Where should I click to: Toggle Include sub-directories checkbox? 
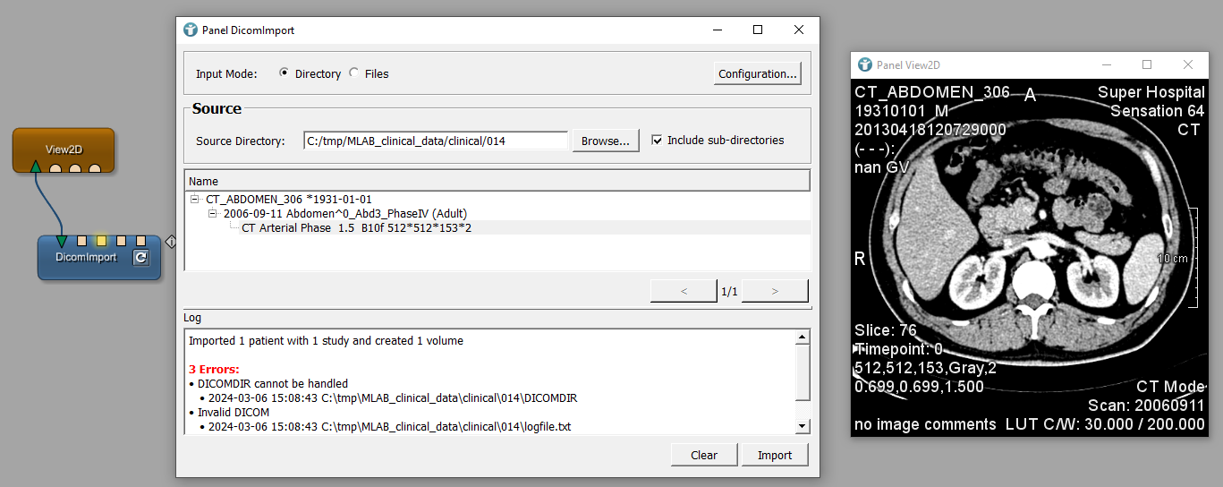[658, 141]
